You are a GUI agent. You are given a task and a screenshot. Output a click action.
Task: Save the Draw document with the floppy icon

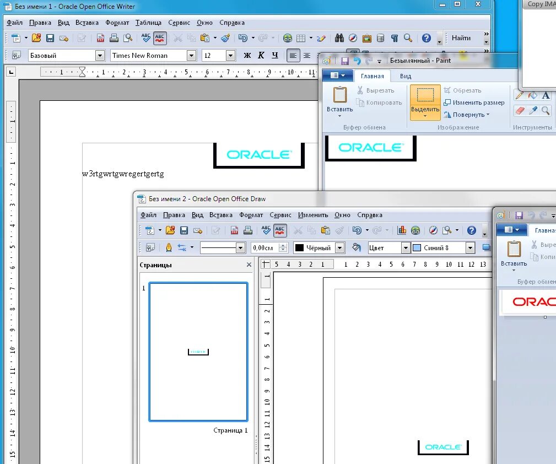coord(183,230)
